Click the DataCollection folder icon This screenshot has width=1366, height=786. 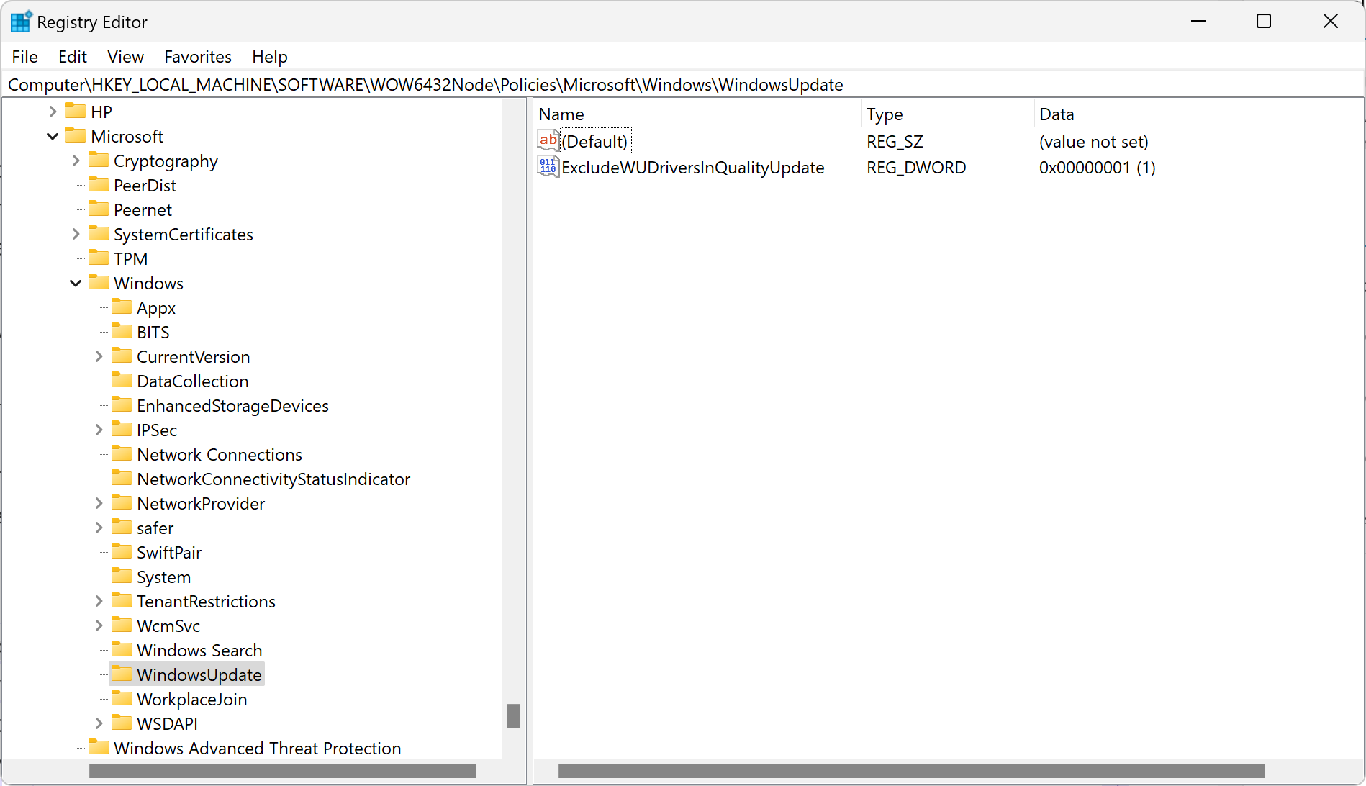(122, 380)
